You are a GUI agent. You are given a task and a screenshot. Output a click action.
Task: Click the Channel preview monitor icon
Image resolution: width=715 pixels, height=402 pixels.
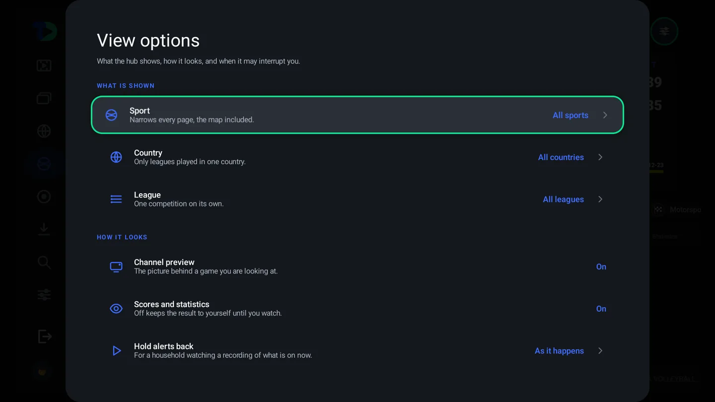pos(116,267)
